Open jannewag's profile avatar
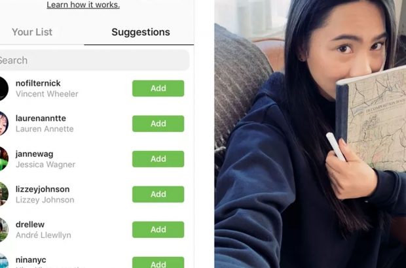 coord(4,159)
